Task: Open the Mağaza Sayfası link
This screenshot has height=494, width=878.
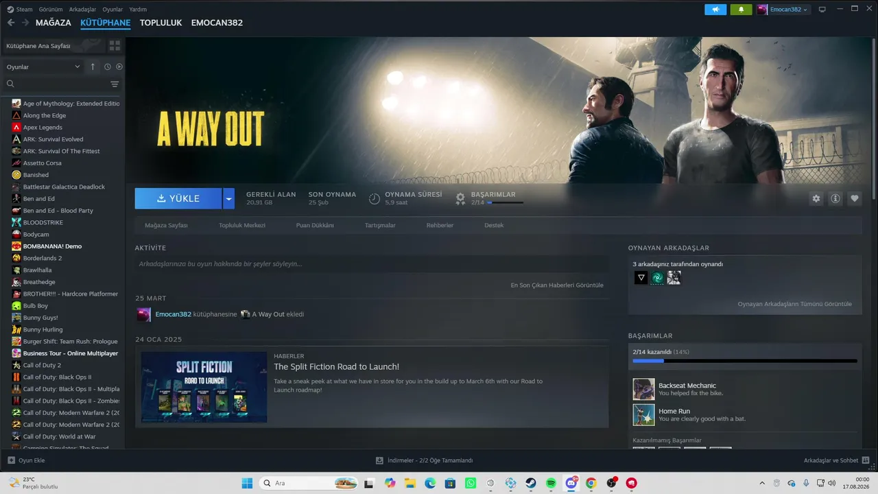Action: 166,225
